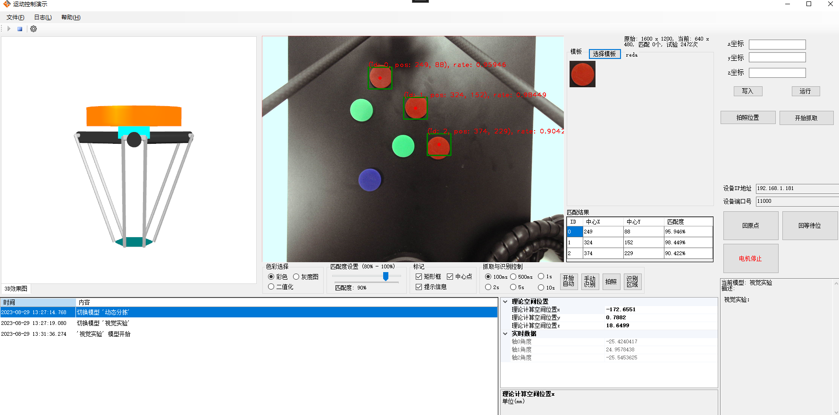
Task: Open the 帮助(H) menu
Action: (x=71, y=17)
